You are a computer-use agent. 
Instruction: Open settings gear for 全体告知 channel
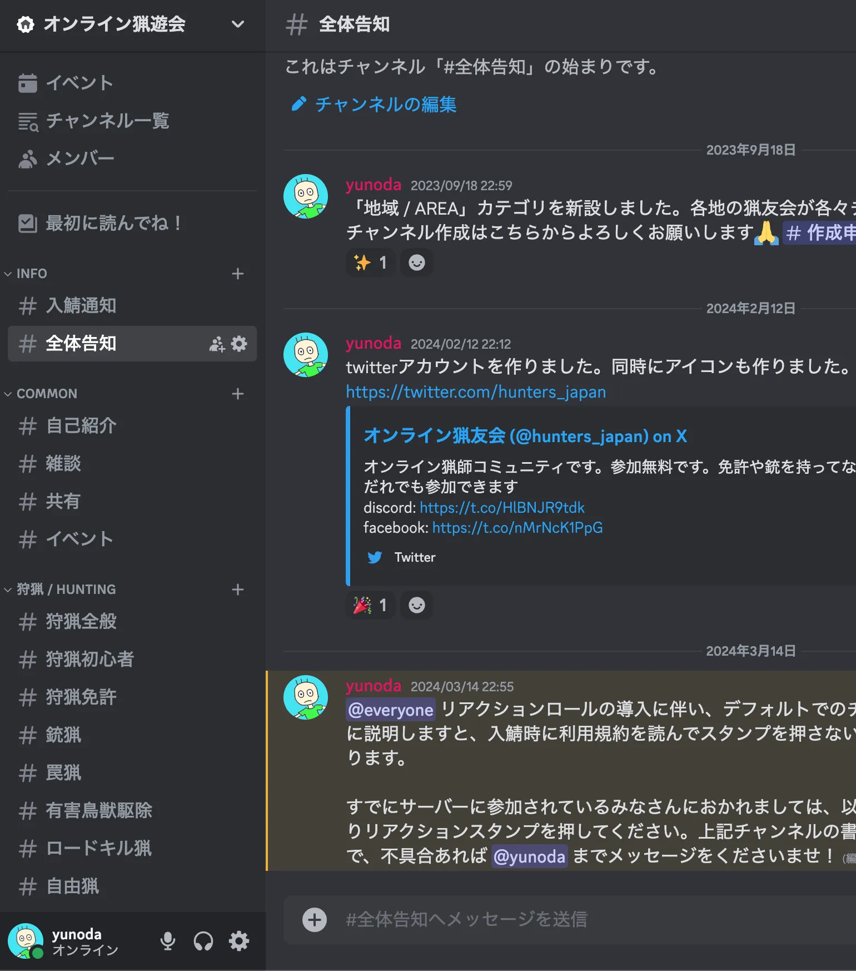[239, 344]
